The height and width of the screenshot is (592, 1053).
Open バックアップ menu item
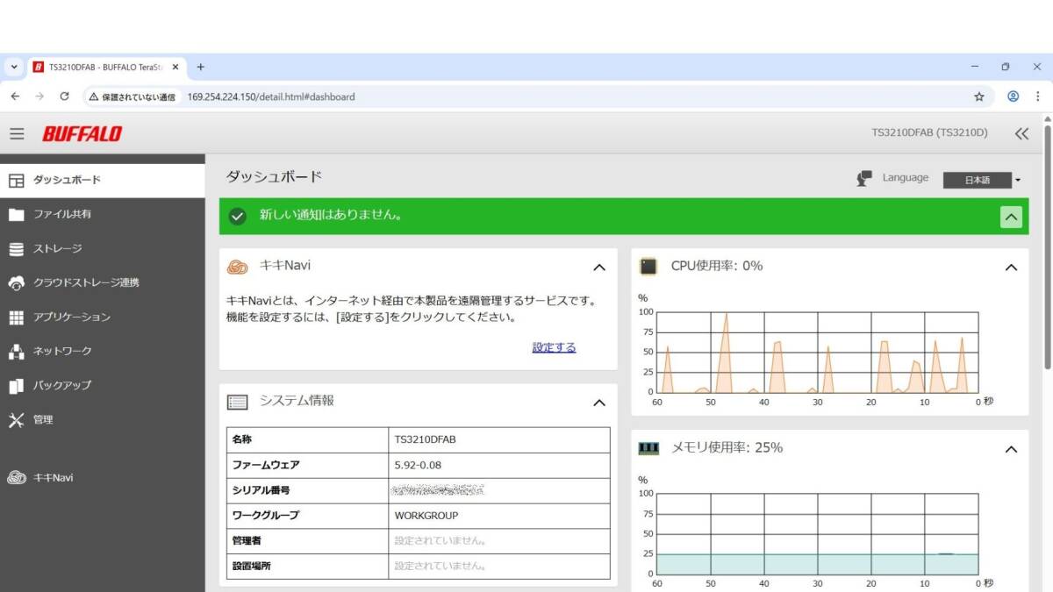click(103, 385)
